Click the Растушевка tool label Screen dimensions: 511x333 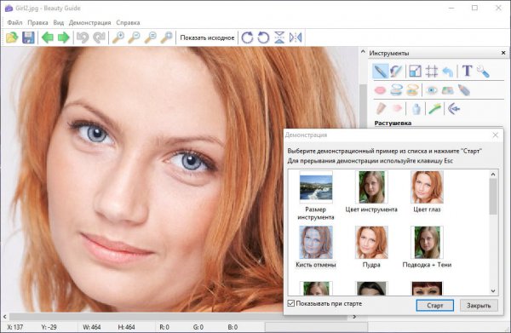point(393,123)
